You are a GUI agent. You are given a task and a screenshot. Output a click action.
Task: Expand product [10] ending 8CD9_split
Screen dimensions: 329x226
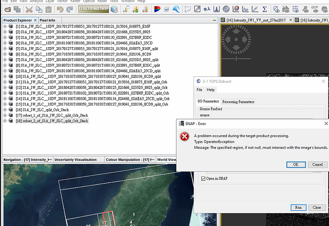click(5, 76)
